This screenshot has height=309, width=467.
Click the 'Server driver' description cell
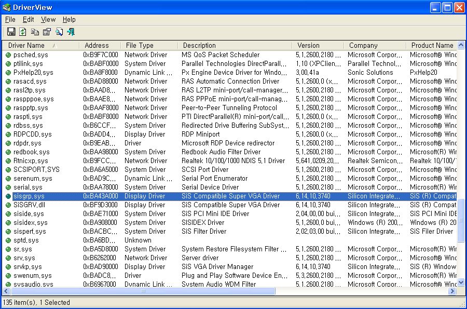[x=200, y=258]
